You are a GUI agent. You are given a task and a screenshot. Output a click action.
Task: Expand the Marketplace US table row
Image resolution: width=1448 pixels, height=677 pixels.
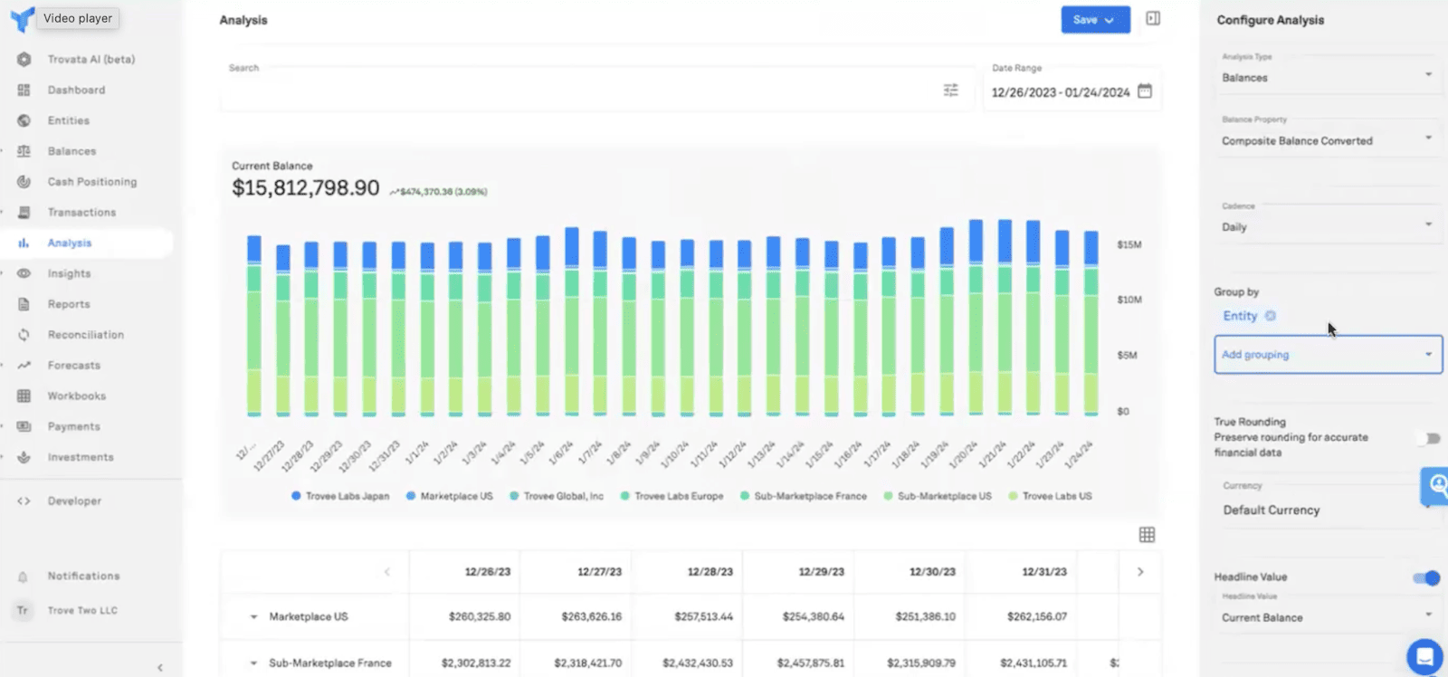click(x=253, y=617)
